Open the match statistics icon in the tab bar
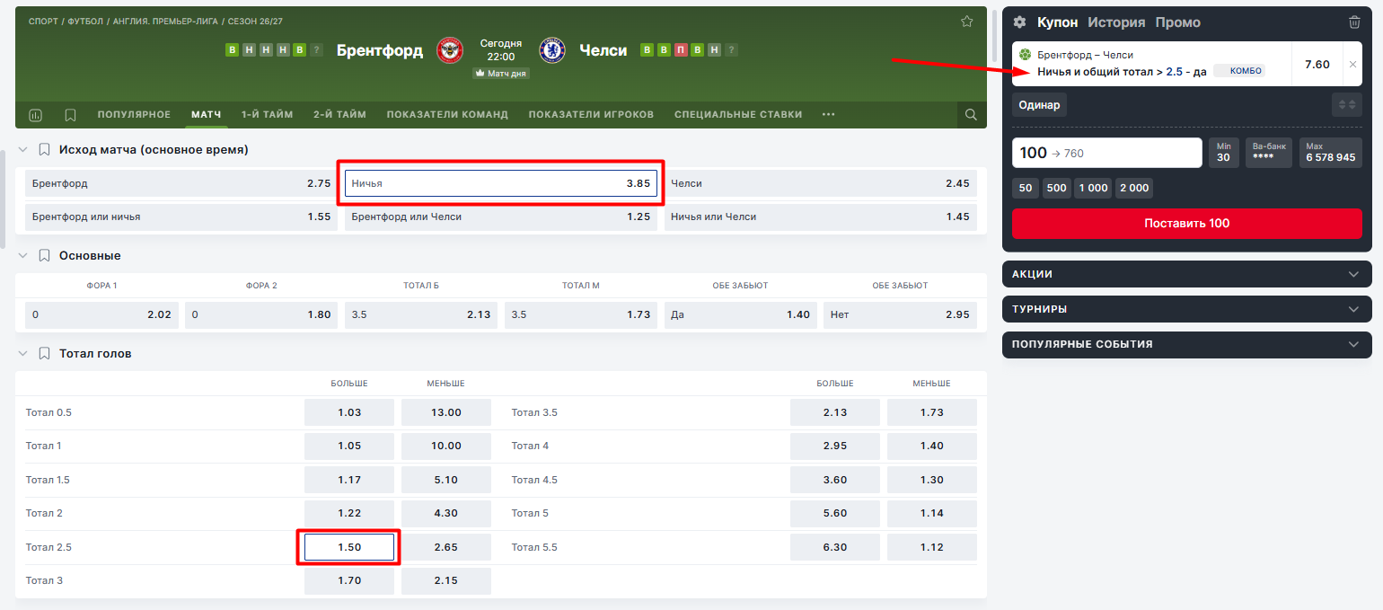The width and height of the screenshot is (1383, 610). (36, 115)
